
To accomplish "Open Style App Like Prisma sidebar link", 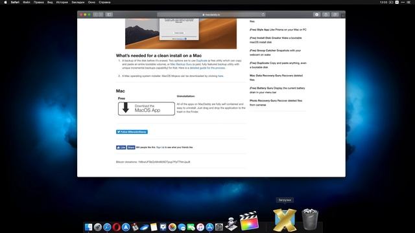I will click(278, 30).
